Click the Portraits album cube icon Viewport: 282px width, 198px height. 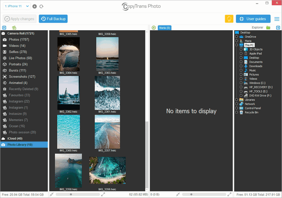(x=5, y=64)
